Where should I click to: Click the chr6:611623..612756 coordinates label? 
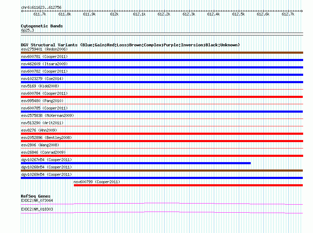point(41,8)
